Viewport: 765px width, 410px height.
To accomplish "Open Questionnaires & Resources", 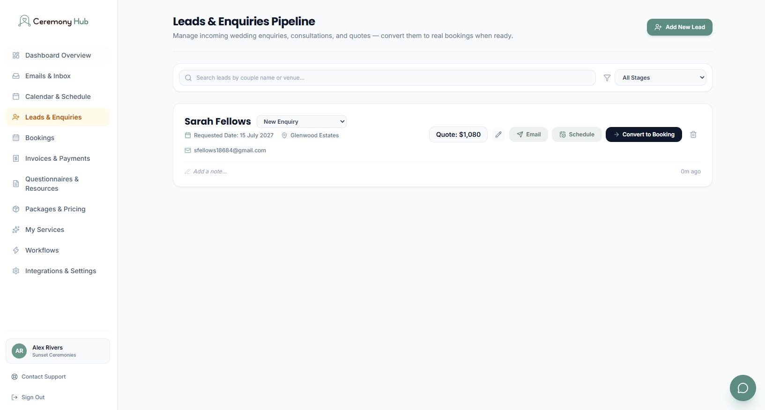I will (58, 184).
